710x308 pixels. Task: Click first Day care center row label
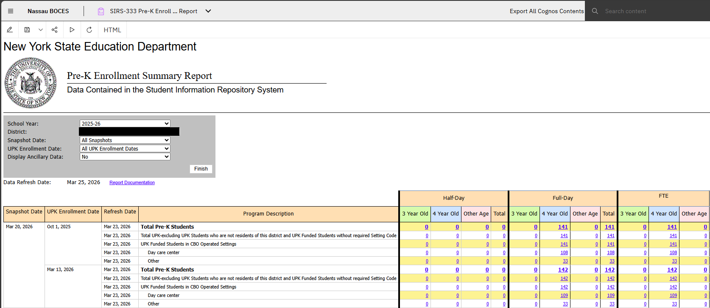164,252
